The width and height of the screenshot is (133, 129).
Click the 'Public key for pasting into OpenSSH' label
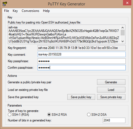[x=44, y=22]
